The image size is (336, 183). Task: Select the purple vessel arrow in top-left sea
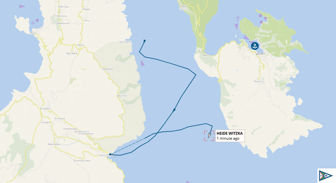pos(22,7)
